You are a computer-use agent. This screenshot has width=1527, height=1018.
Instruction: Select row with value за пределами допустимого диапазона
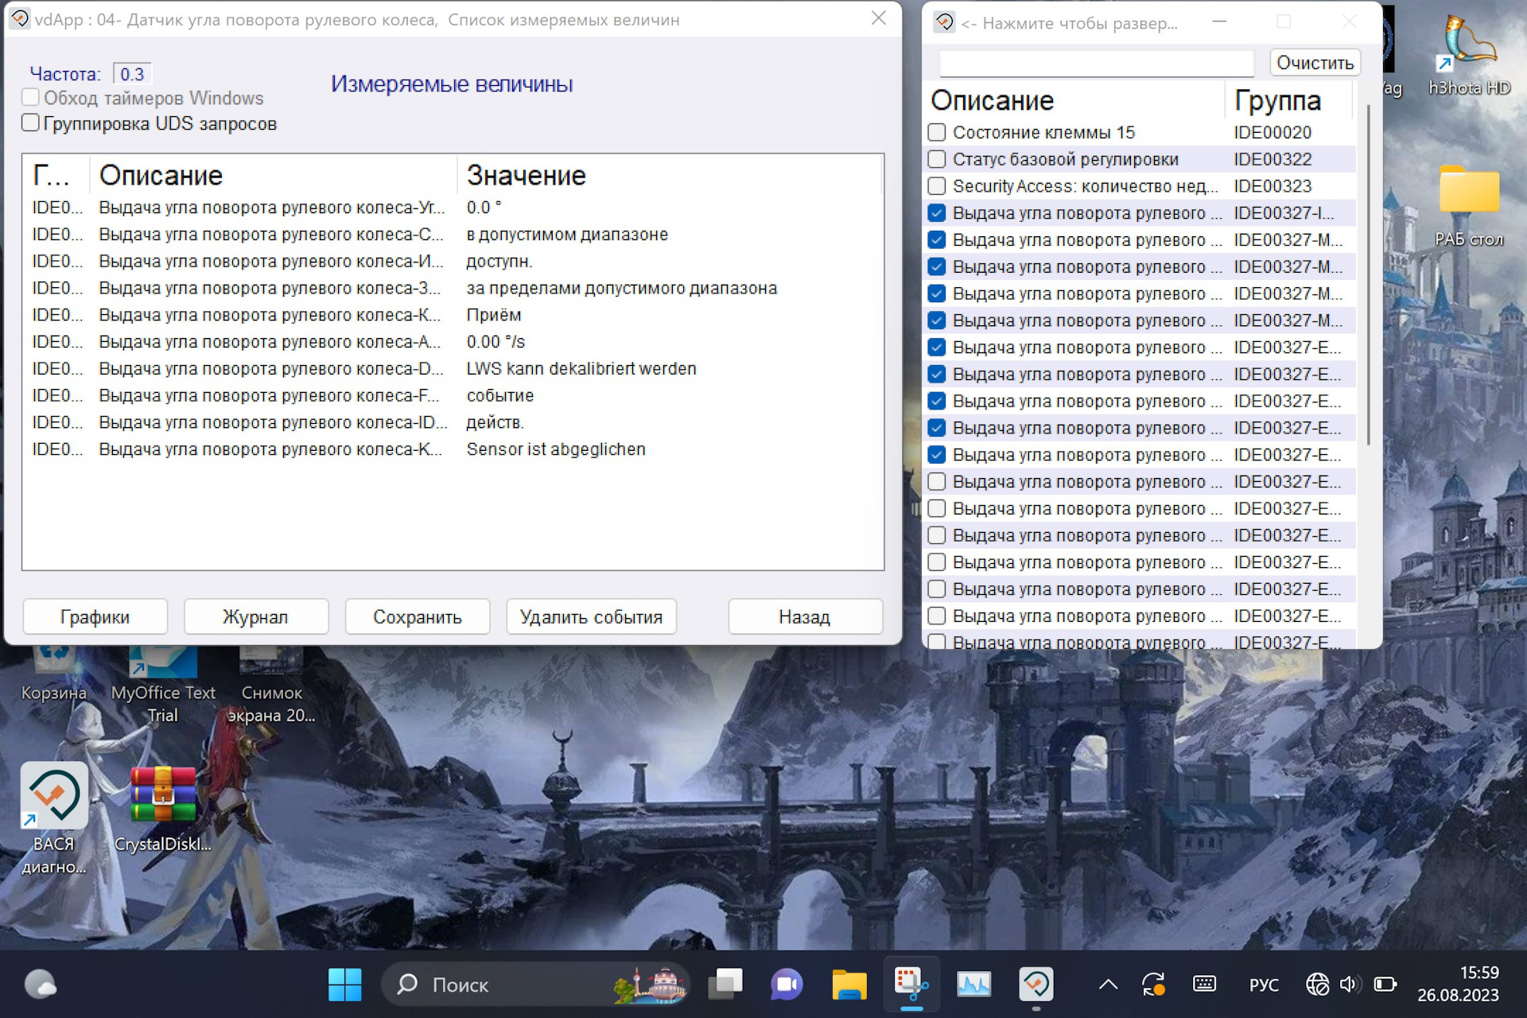(x=452, y=288)
